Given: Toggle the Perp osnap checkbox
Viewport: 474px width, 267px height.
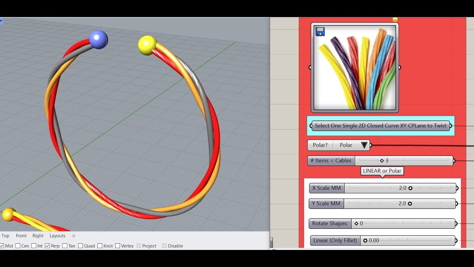Looking at the screenshot, I should [x=47, y=246].
